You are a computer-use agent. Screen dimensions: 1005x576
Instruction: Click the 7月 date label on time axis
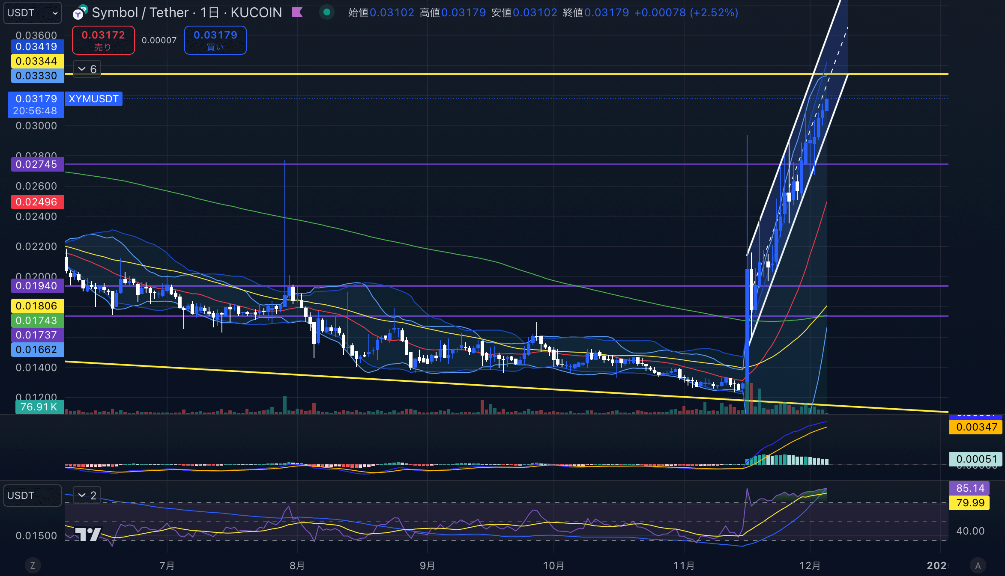coord(167,566)
